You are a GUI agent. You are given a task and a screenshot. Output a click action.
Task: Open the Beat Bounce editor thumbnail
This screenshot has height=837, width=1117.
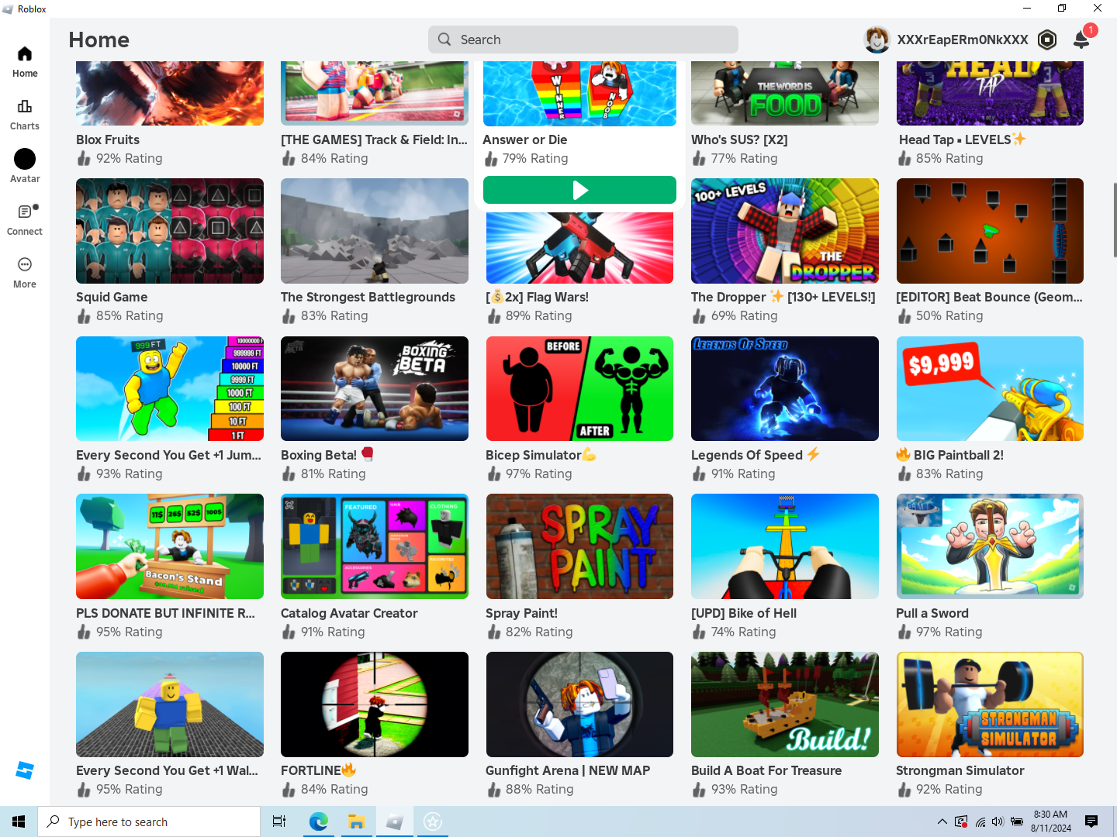[x=990, y=231]
